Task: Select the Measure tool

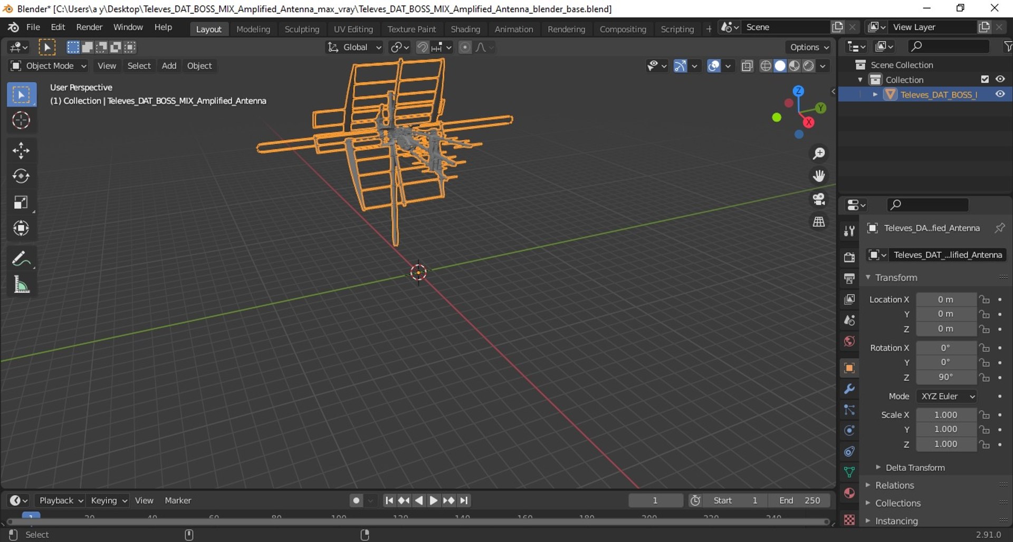Action: pyautogui.click(x=21, y=285)
